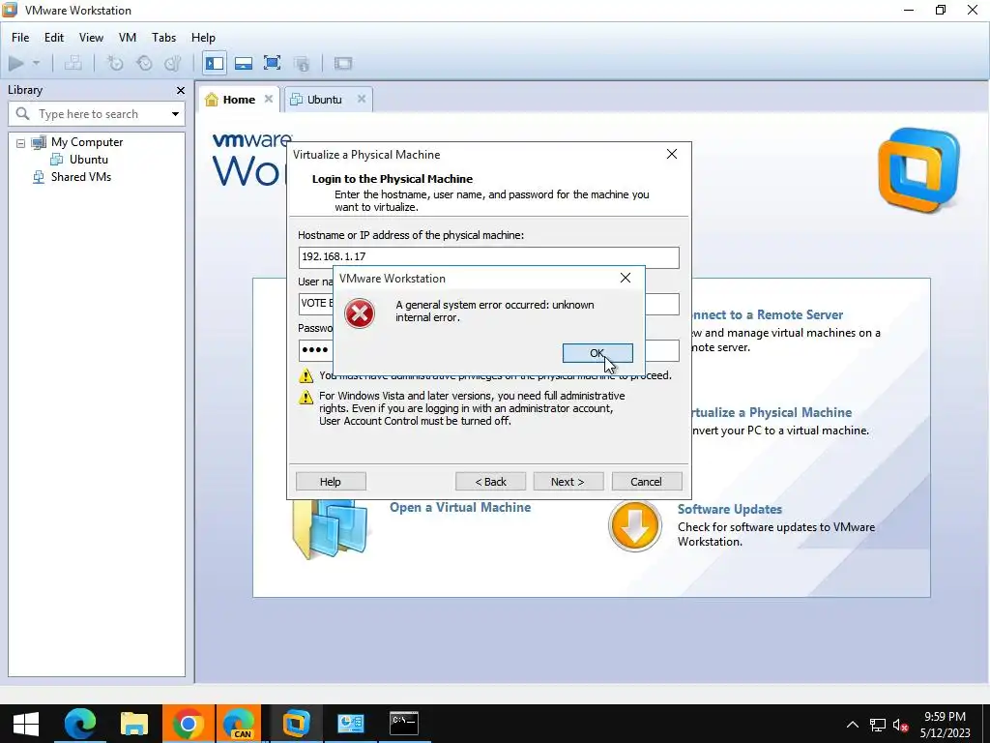Select My Computer in the Library
The width and height of the screenshot is (990, 743).
87,142
